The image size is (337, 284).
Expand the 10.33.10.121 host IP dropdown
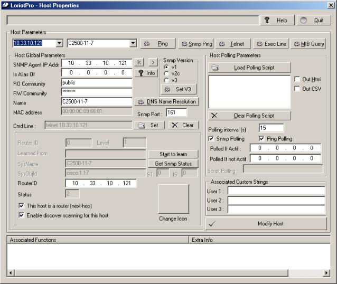point(59,43)
